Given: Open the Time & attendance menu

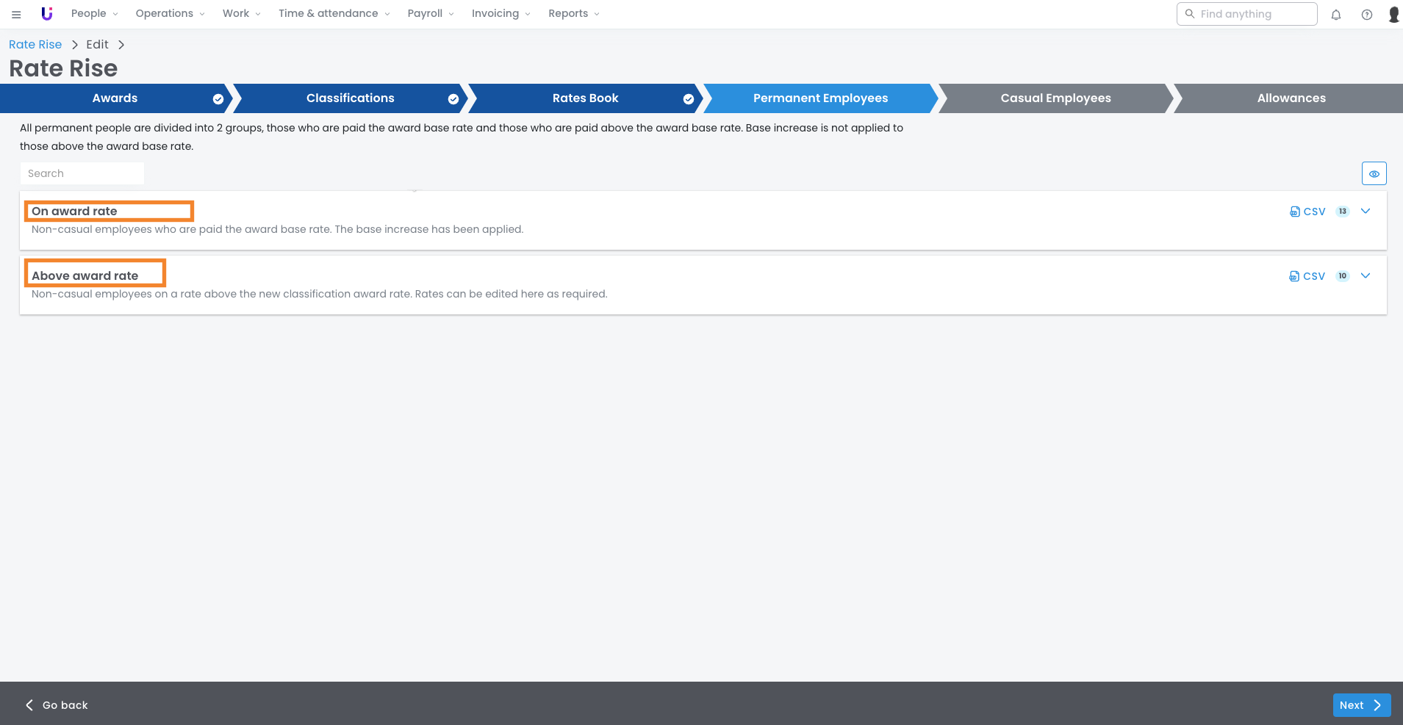Looking at the screenshot, I should pyautogui.click(x=334, y=14).
